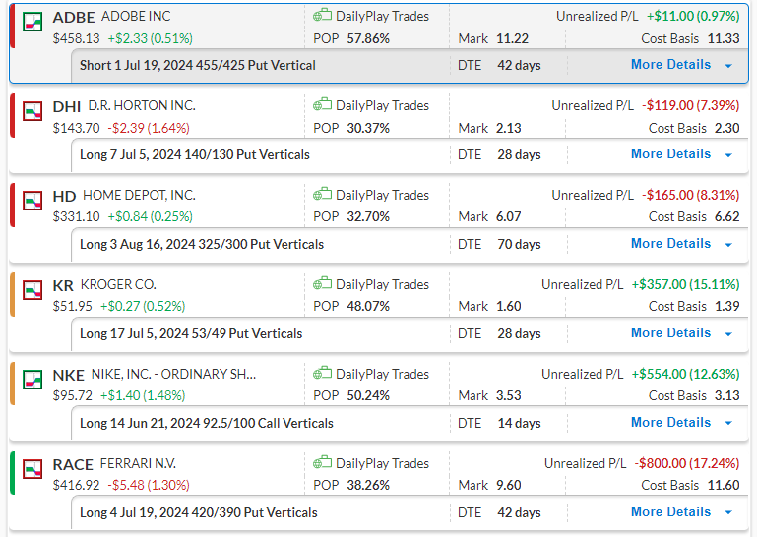
Task: Open More Details for Kroger trade
Action: (x=670, y=333)
